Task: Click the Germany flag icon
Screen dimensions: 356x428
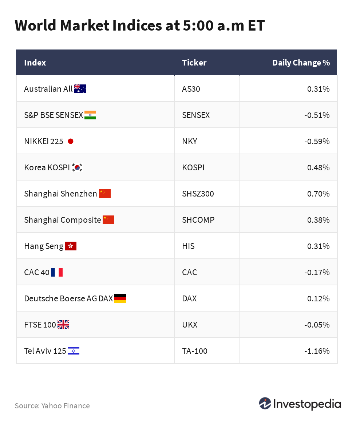Action: point(120,298)
